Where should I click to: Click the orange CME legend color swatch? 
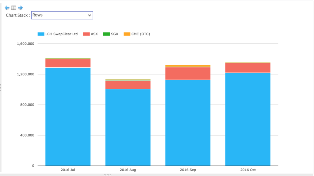[127, 34]
